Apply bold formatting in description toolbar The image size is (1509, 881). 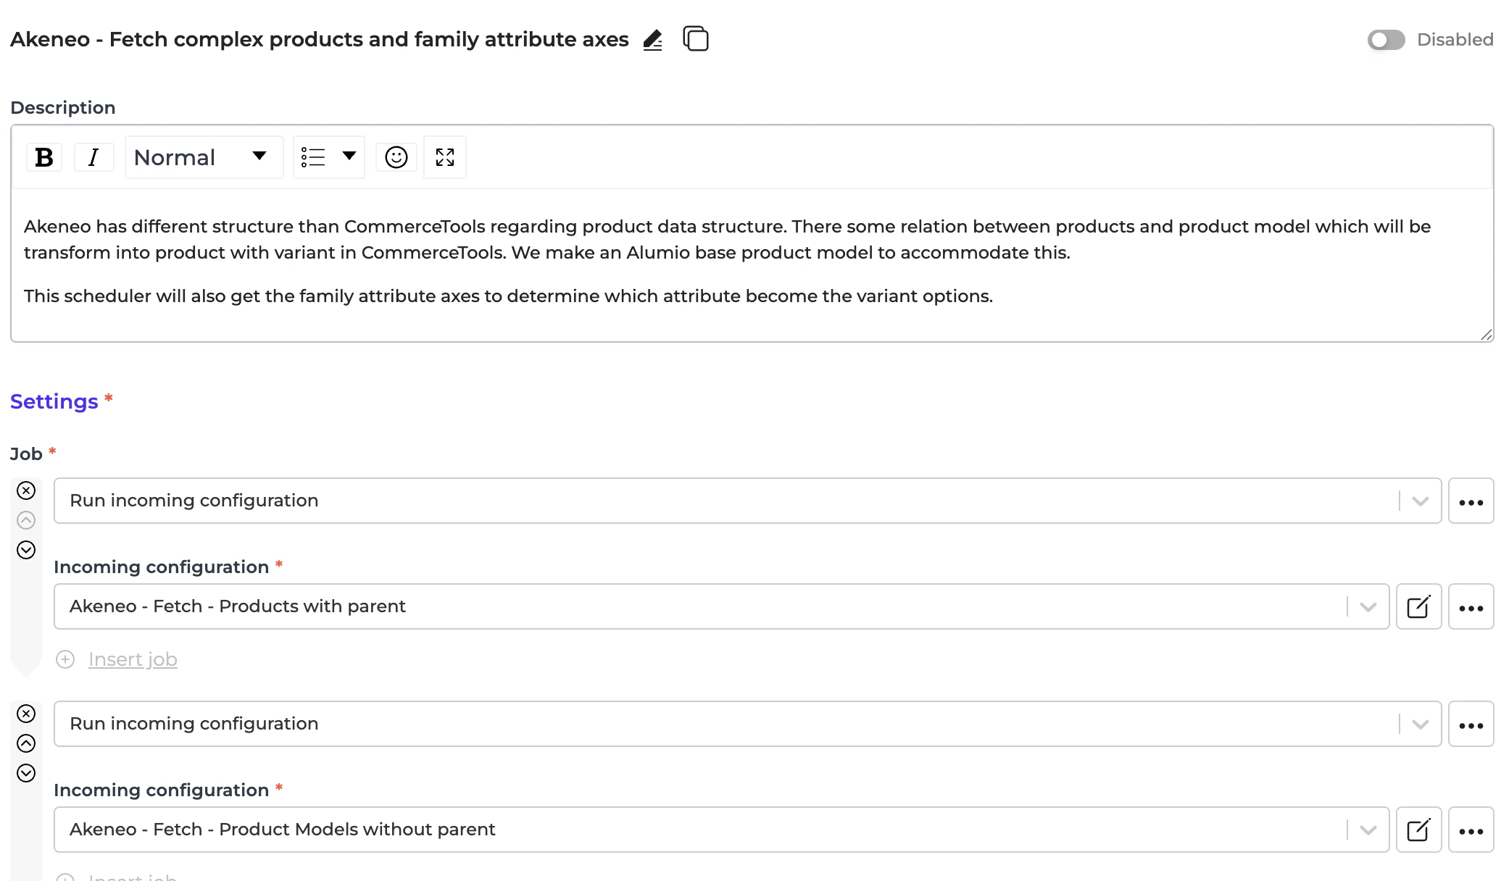[44, 157]
